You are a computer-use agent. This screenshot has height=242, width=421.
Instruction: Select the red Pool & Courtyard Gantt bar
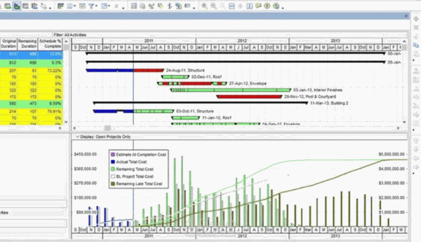(249, 97)
